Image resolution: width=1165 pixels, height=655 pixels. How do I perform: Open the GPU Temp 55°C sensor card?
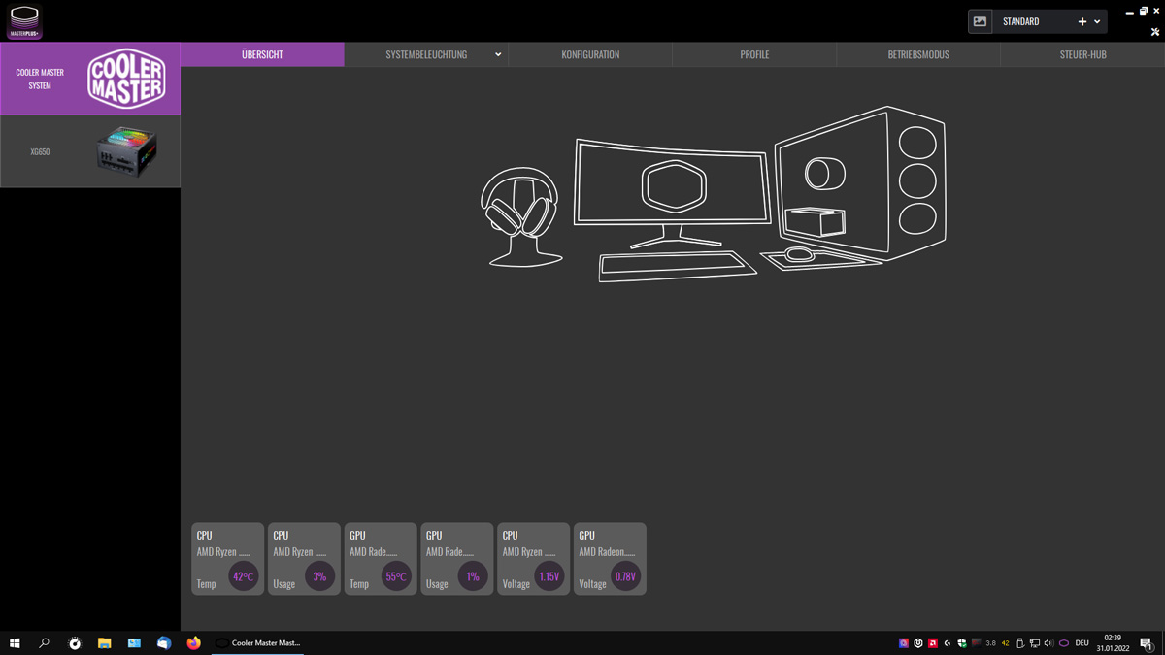pyautogui.click(x=381, y=559)
